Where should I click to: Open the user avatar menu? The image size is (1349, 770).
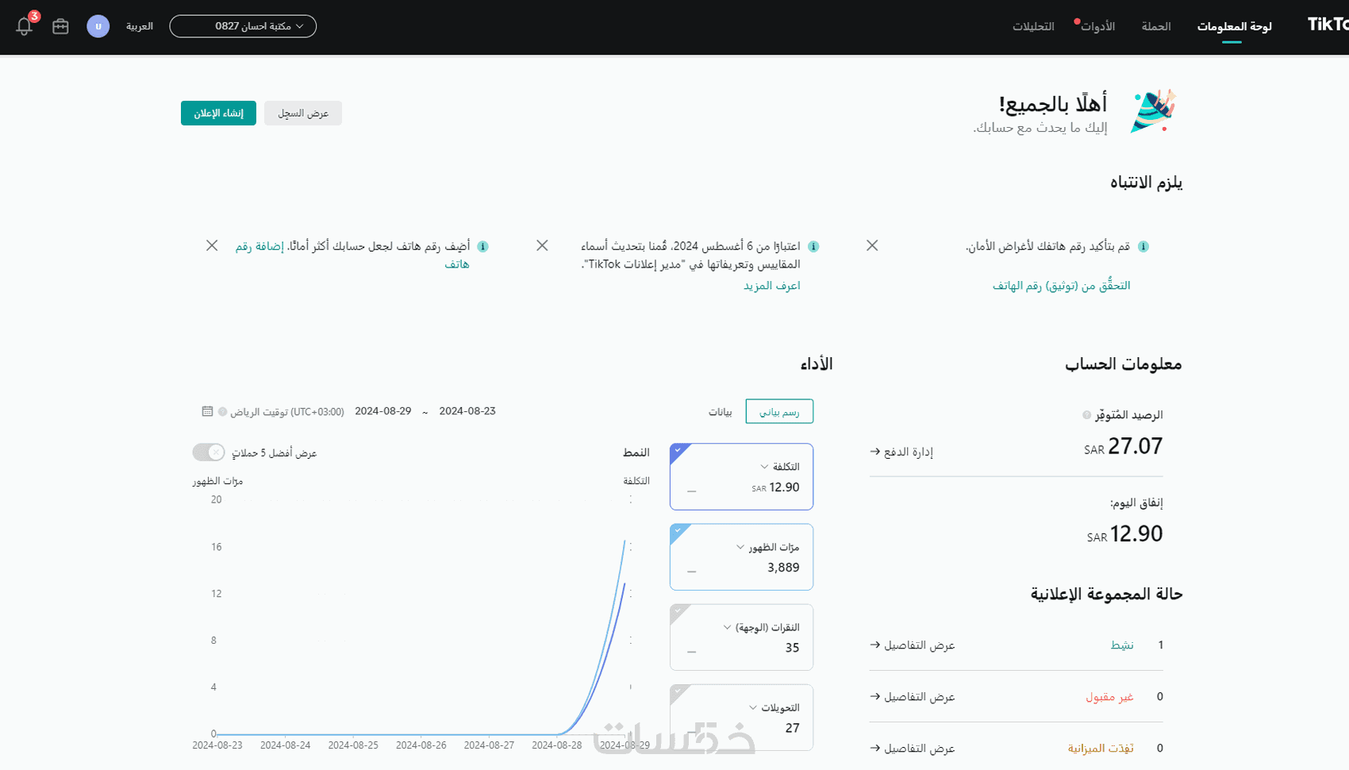[98, 26]
